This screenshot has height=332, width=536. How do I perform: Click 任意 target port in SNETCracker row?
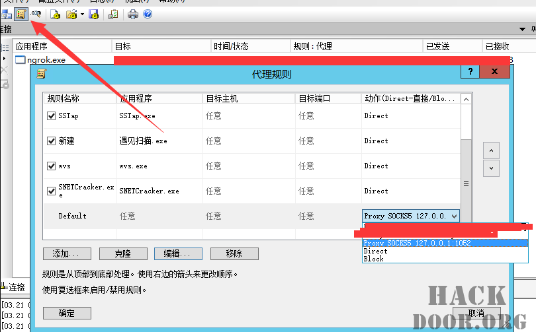[306, 191]
